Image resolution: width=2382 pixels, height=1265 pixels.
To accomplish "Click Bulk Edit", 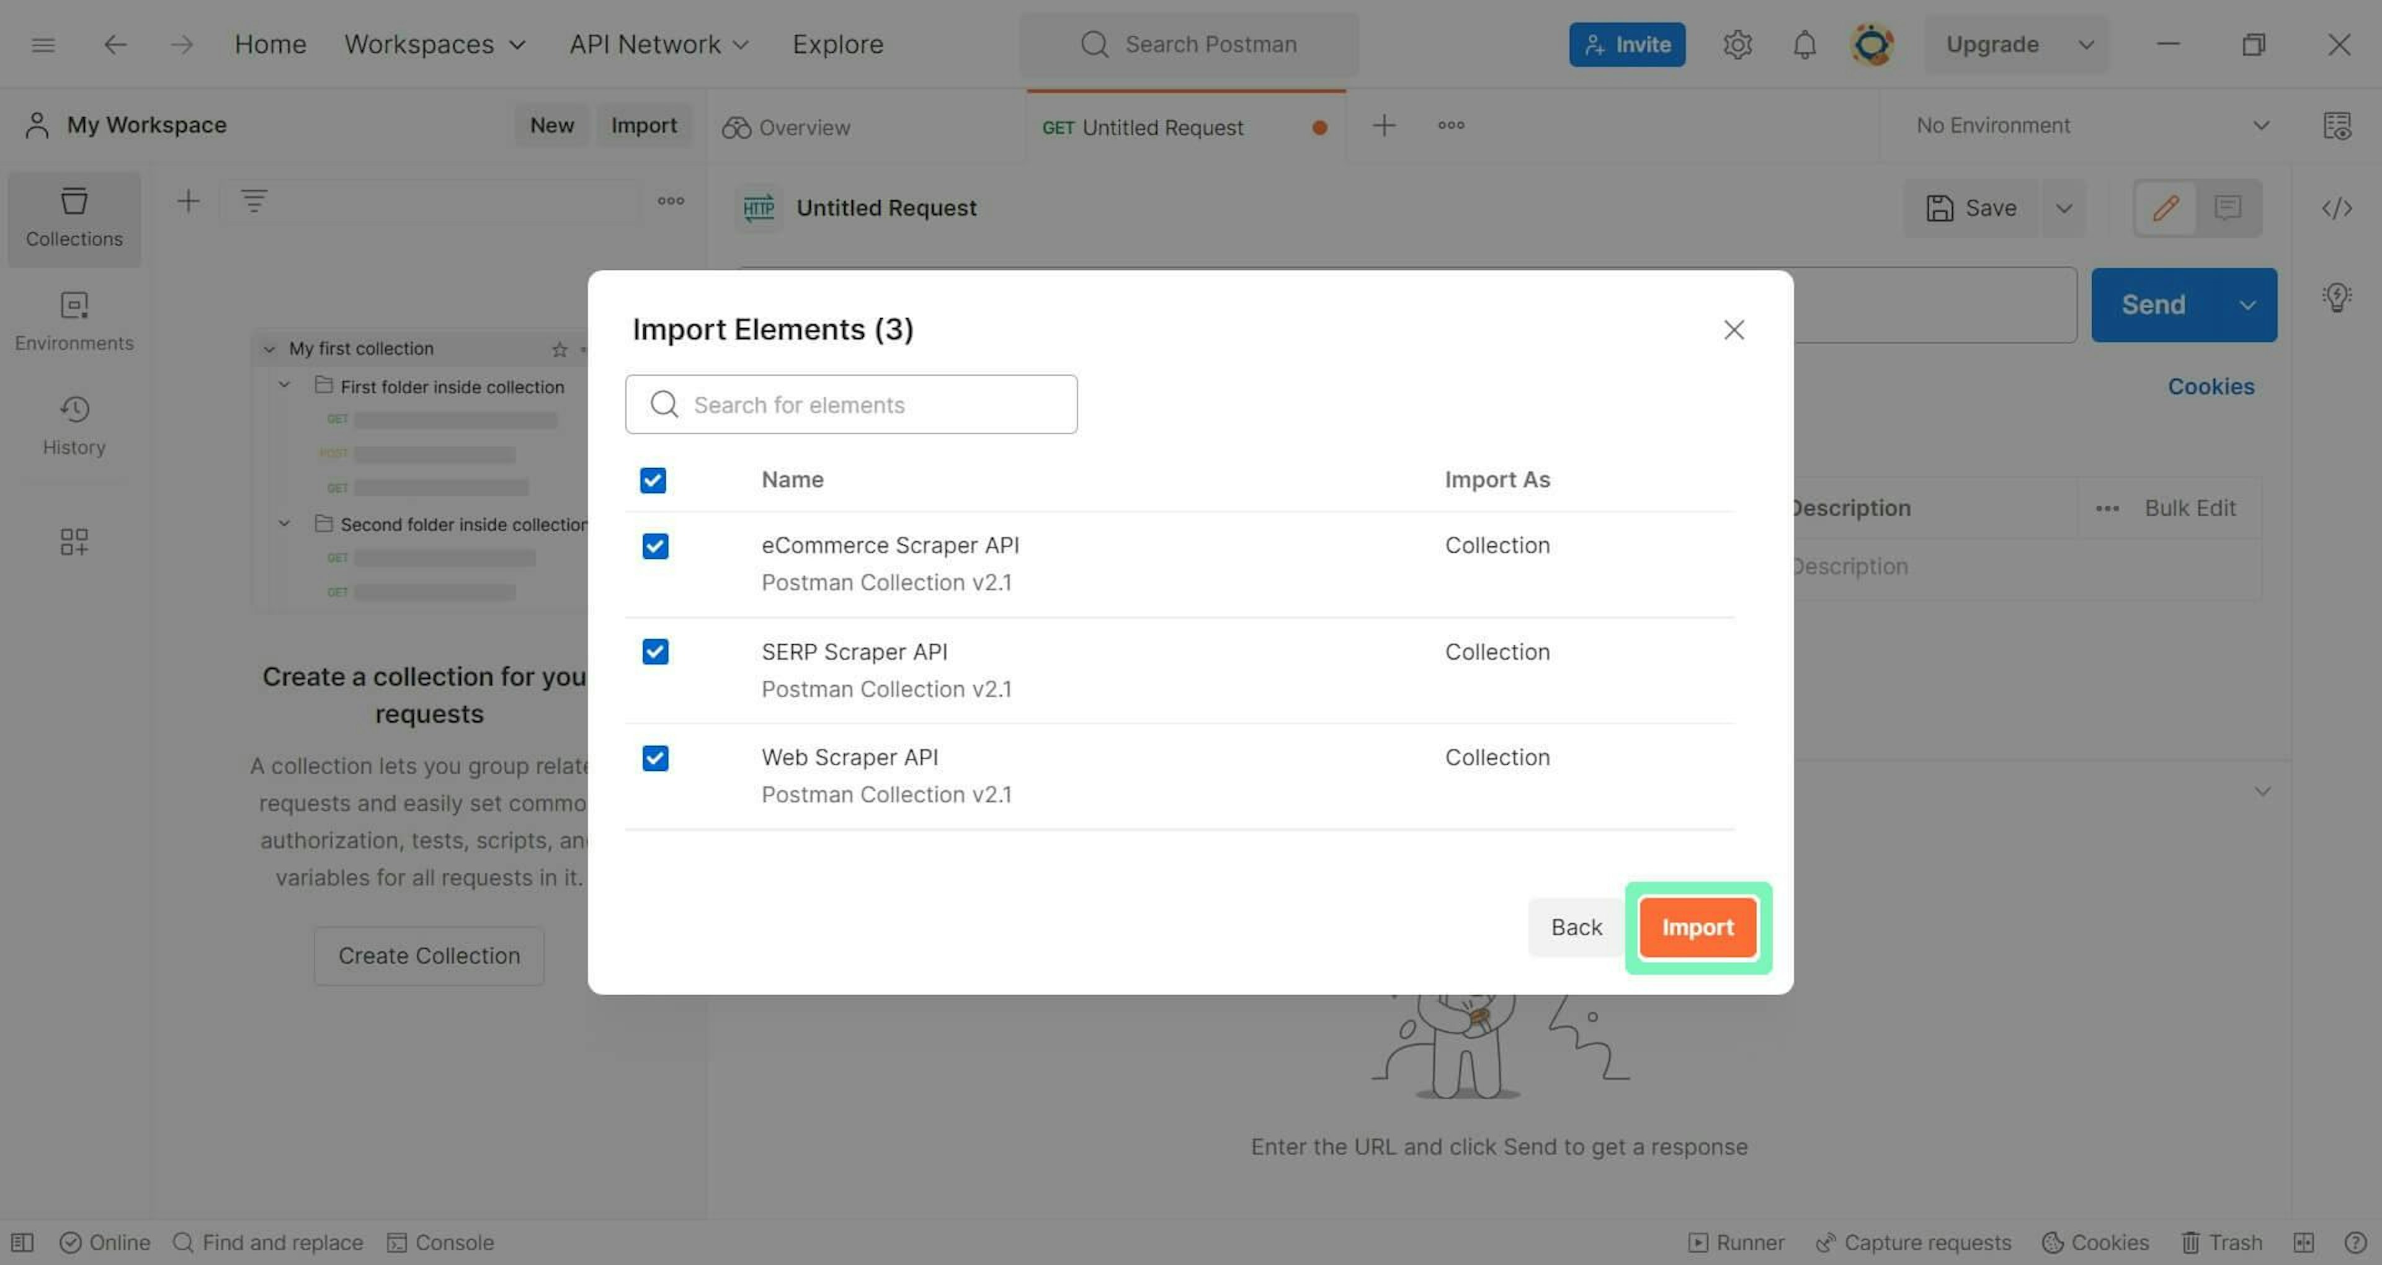I will tap(2190, 508).
